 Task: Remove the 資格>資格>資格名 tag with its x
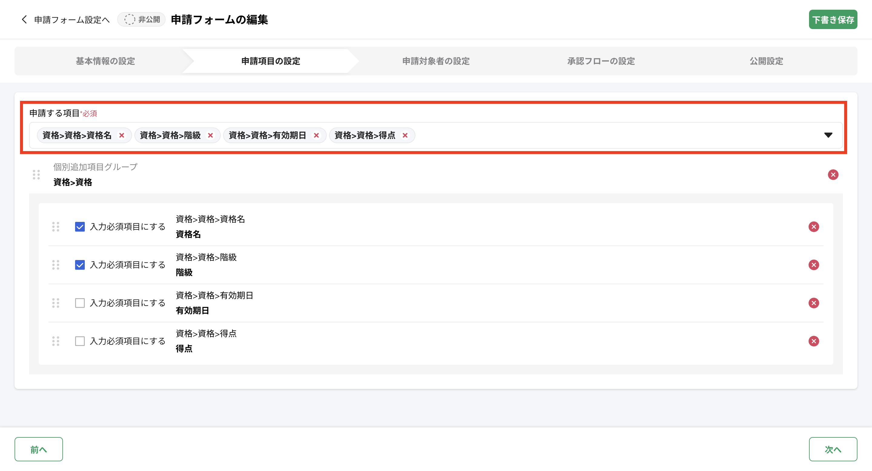121,135
